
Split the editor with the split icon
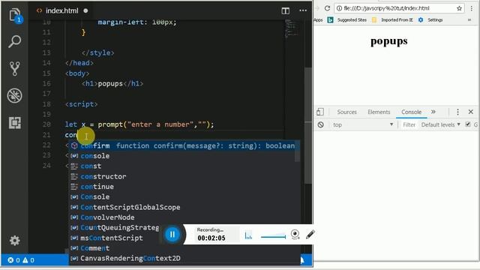point(285,10)
